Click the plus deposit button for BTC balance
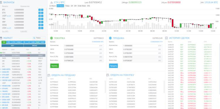The height and width of the screenshot is (109, 220). coord(39,10)
